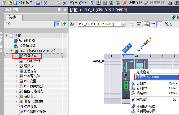Click the open project folder icon
Viewport: 179px width, 115px height.
pos(10,3)
